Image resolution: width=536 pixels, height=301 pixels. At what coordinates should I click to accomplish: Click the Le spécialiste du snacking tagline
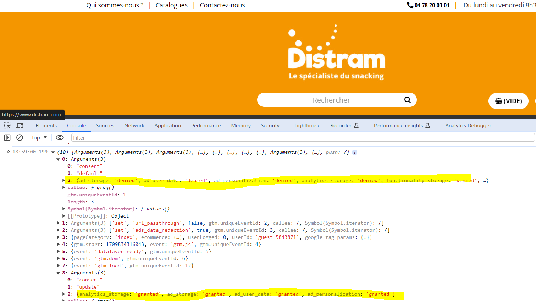tap(336, 76)
